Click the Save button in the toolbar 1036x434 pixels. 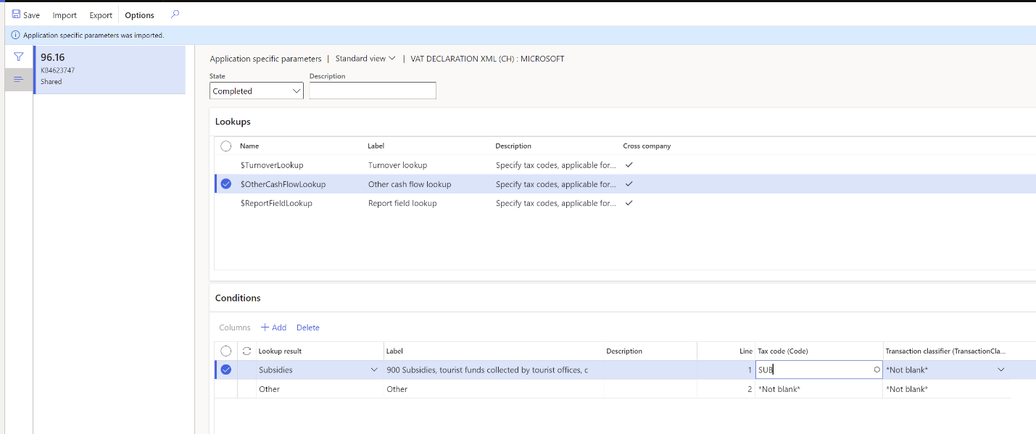pyautogui.click(x=26, y=14)
